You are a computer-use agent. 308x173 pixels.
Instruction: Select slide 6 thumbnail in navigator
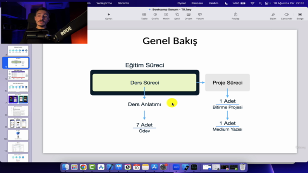(x=18, y=86)
